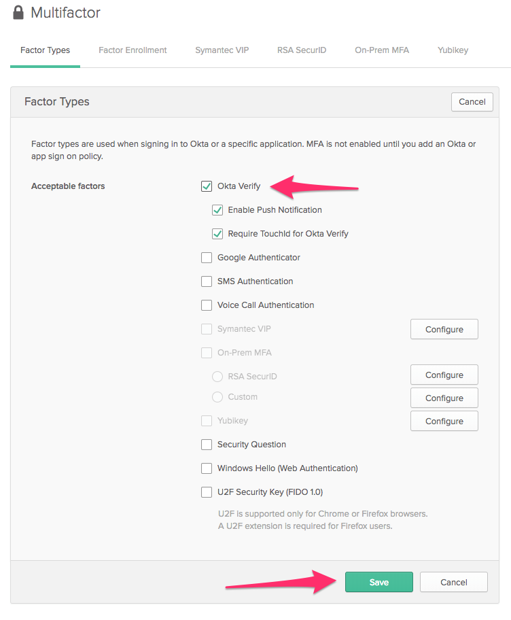The image size is (511, 620).
Task: Enable Windows Hello (Web Authentication)
Action: [207, 468]
